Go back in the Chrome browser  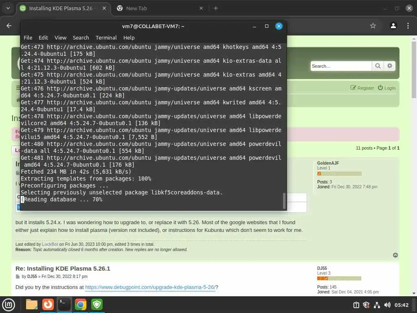pyautogui.click(x=9, y=26)
